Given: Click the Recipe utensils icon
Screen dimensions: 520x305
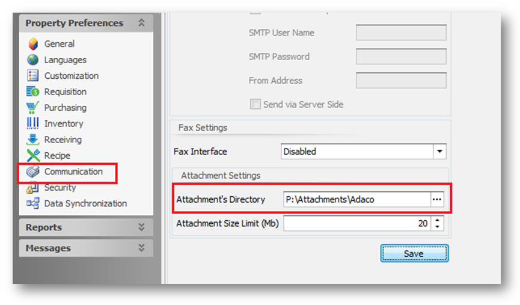Looking at the screenshot, I should (x=33, y=156).
